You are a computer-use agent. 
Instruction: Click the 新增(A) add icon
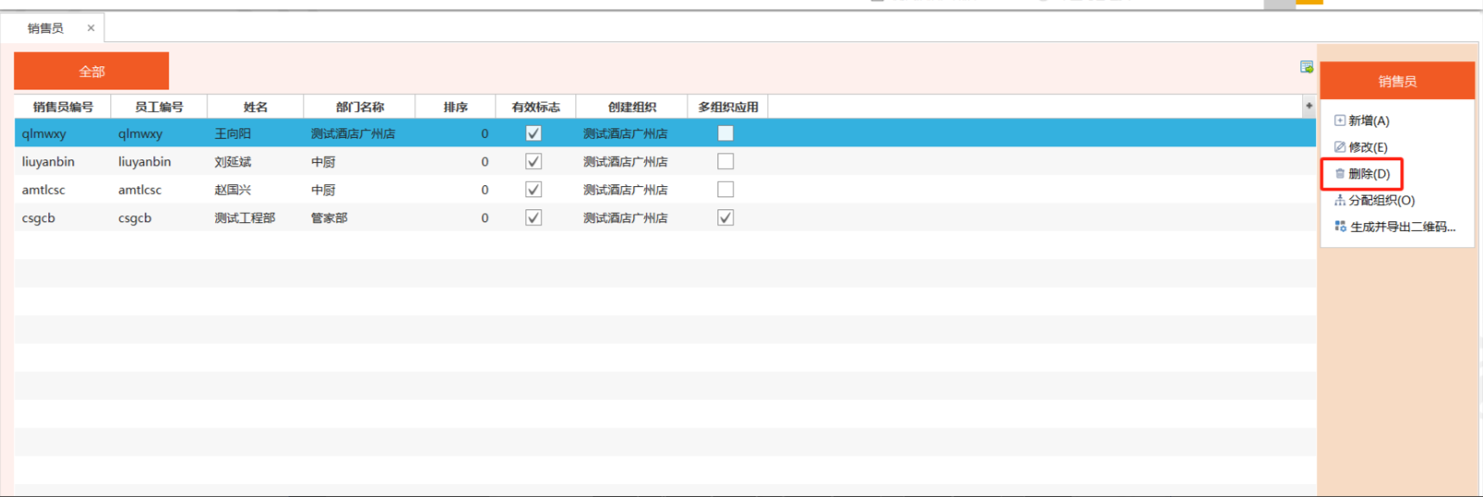pyautogui.click(x=1339, y=121)
